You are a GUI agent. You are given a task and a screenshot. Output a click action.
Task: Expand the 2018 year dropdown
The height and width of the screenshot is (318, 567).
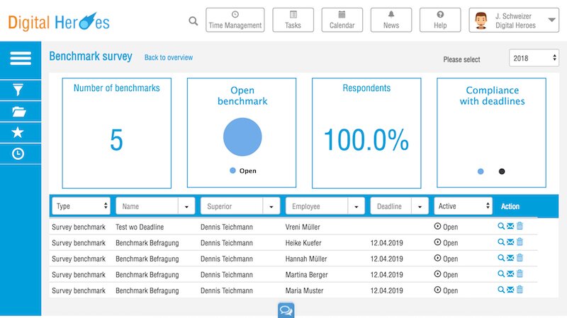pyautogui.click(x=534, y=59)
